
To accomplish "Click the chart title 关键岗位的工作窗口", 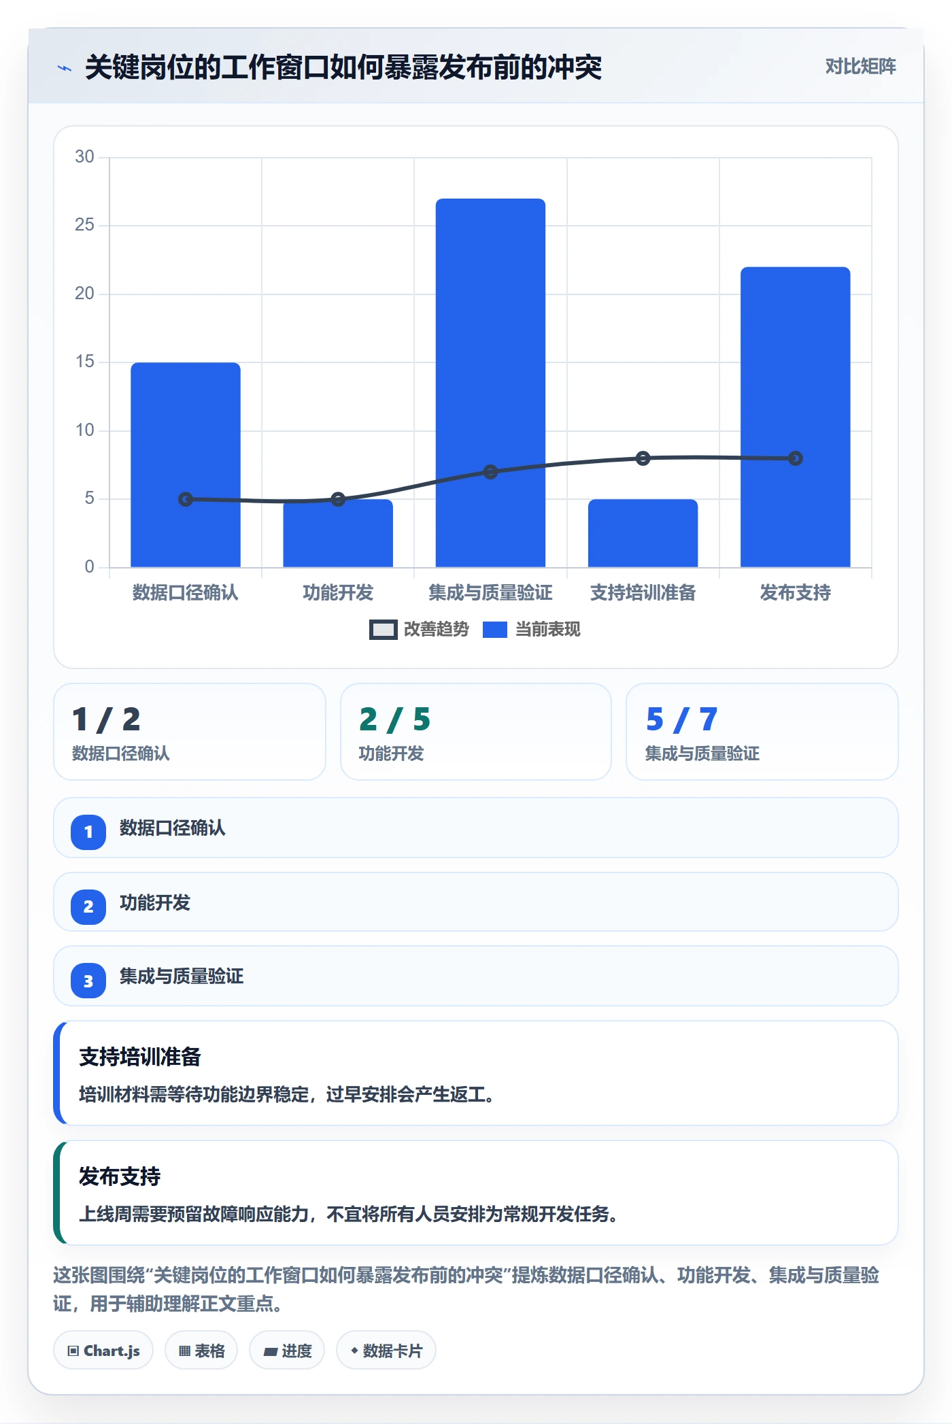I will pos(343,67).
